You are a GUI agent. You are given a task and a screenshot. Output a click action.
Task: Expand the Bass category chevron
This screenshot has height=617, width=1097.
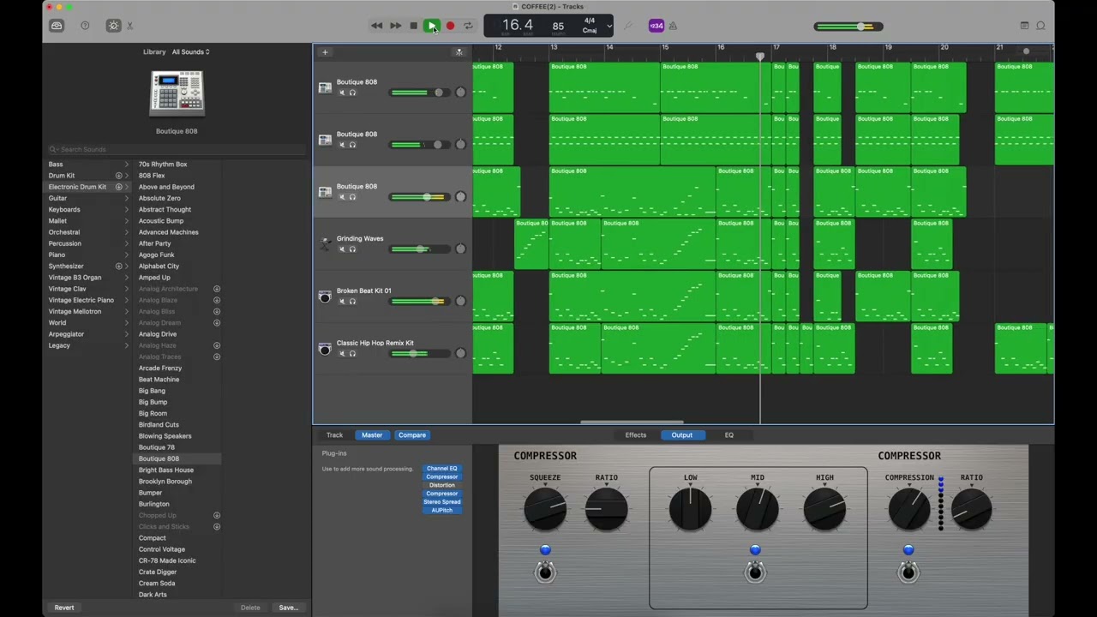click(127, 165)
